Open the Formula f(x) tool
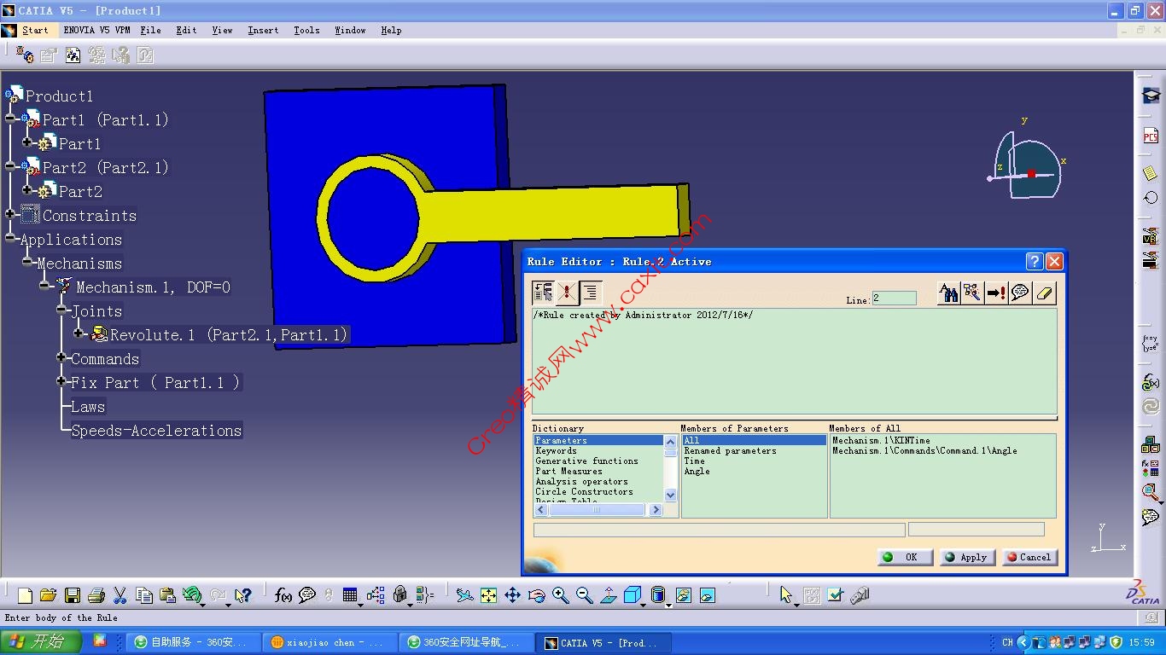 coord(283,595)
